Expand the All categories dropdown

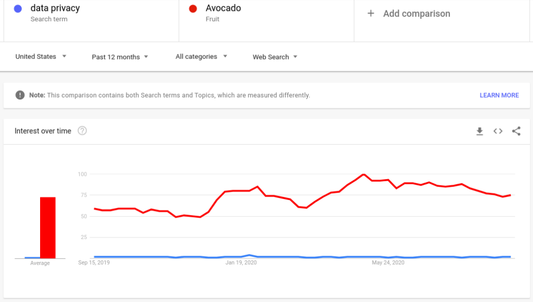pyautogui.click(x=201, y=57)
